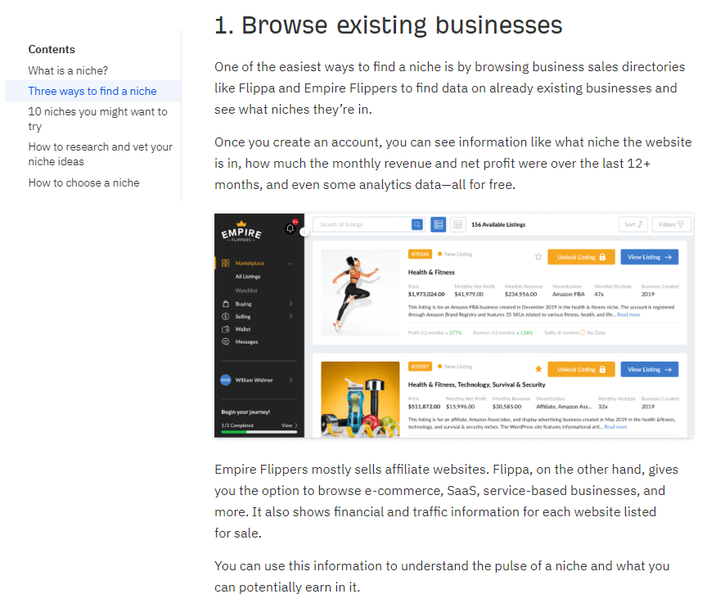
Task: Open the Filters dropdown
Action: (x=672, y=225)
